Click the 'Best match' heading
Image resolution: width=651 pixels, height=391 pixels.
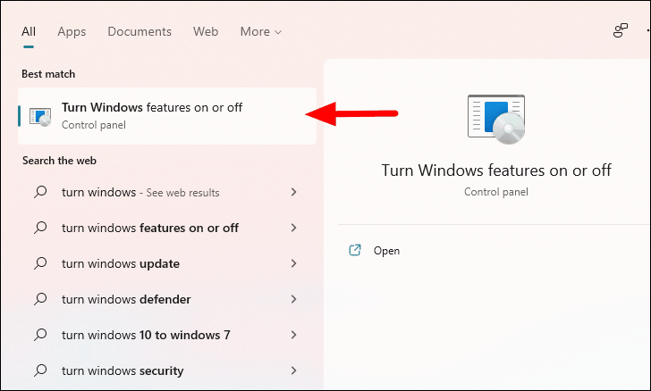(48, 74)
